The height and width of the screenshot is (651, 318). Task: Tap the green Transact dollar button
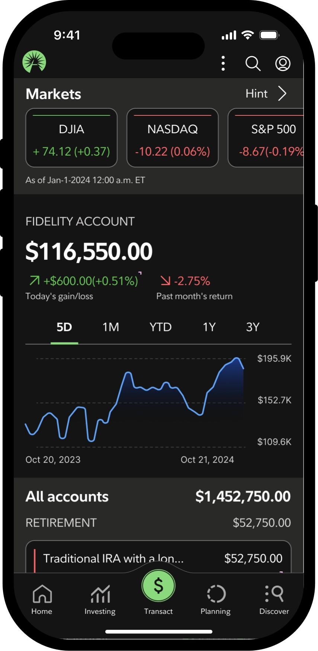[158, 586]
